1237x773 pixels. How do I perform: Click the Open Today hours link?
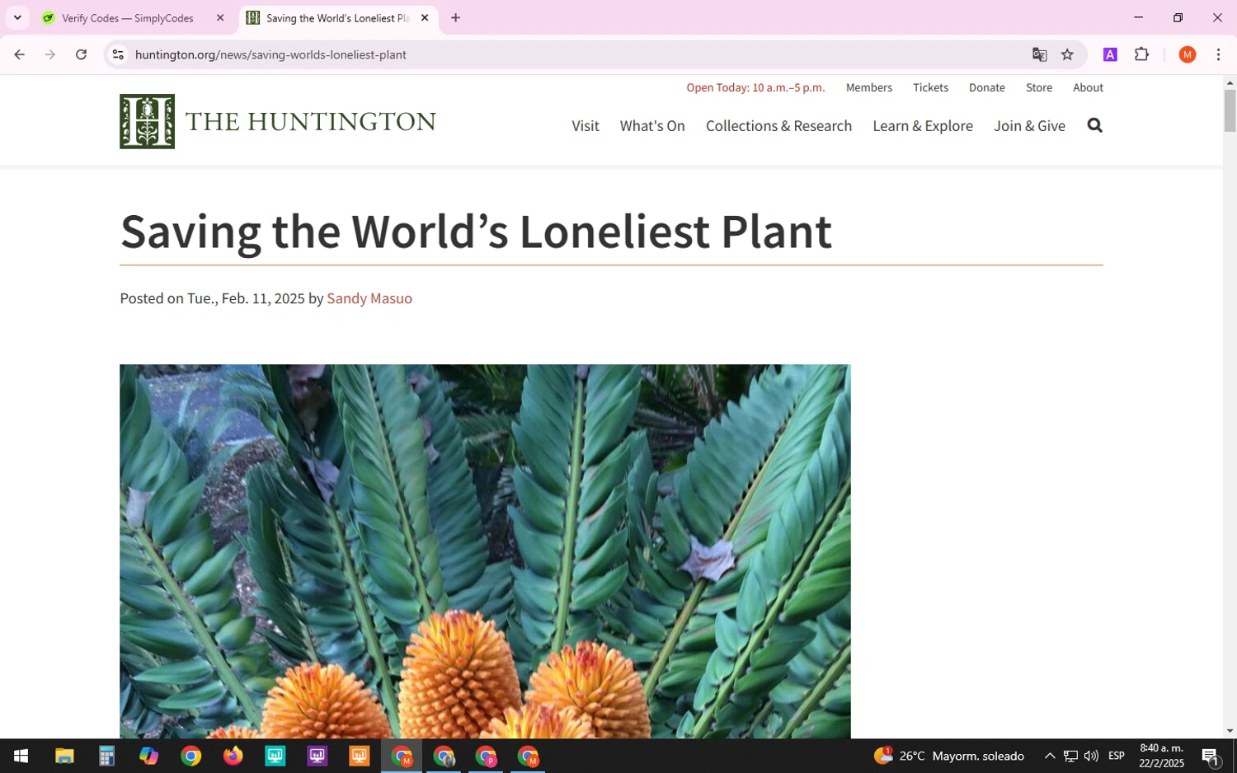pos(755,87)
